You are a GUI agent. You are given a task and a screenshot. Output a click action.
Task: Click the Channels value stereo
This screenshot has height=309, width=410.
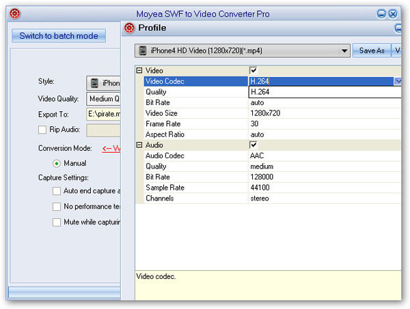(x=260, y=198)
